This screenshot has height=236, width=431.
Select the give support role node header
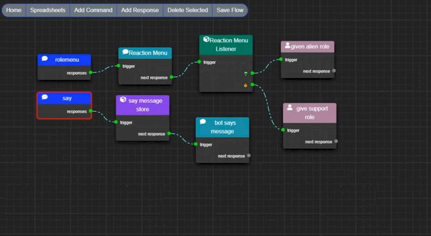click(x=310, y=113)
